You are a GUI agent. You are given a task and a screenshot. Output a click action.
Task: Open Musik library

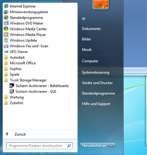tap(87, 50)
